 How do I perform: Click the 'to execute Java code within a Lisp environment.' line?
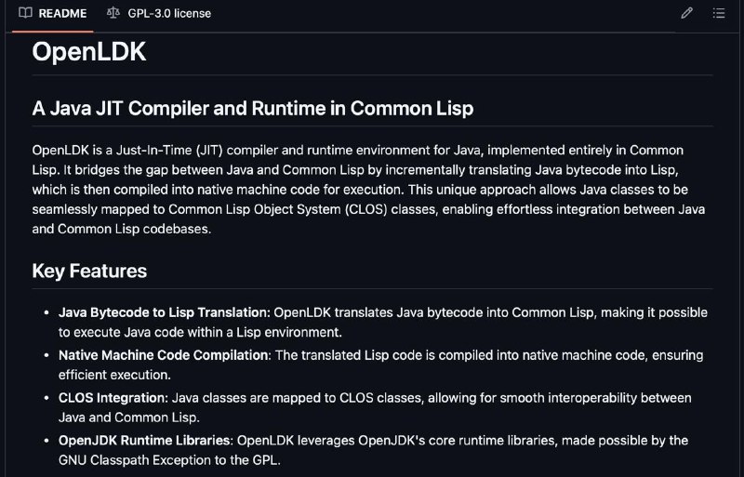tap(200, 332)
